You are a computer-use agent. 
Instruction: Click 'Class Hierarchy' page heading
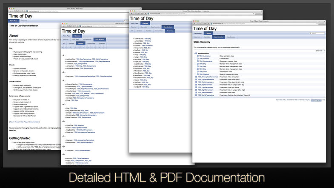pos(202,42)
